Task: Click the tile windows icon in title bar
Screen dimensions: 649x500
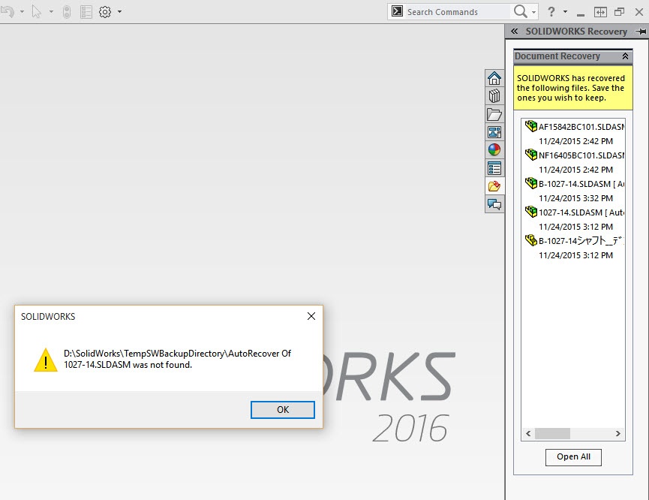Action: coord(600,12)
